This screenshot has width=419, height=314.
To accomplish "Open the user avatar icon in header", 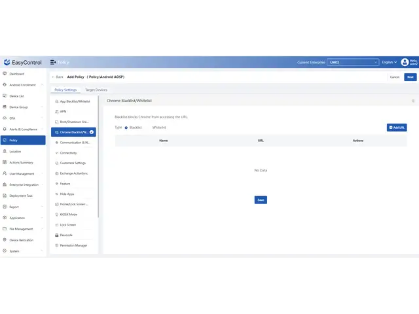I will (x=405, y=62).
